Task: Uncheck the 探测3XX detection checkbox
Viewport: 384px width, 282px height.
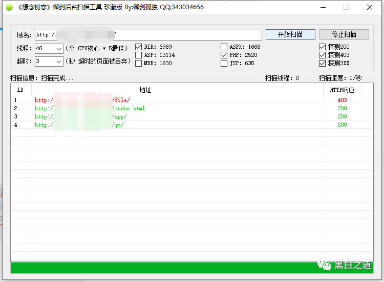Action: 322,63
